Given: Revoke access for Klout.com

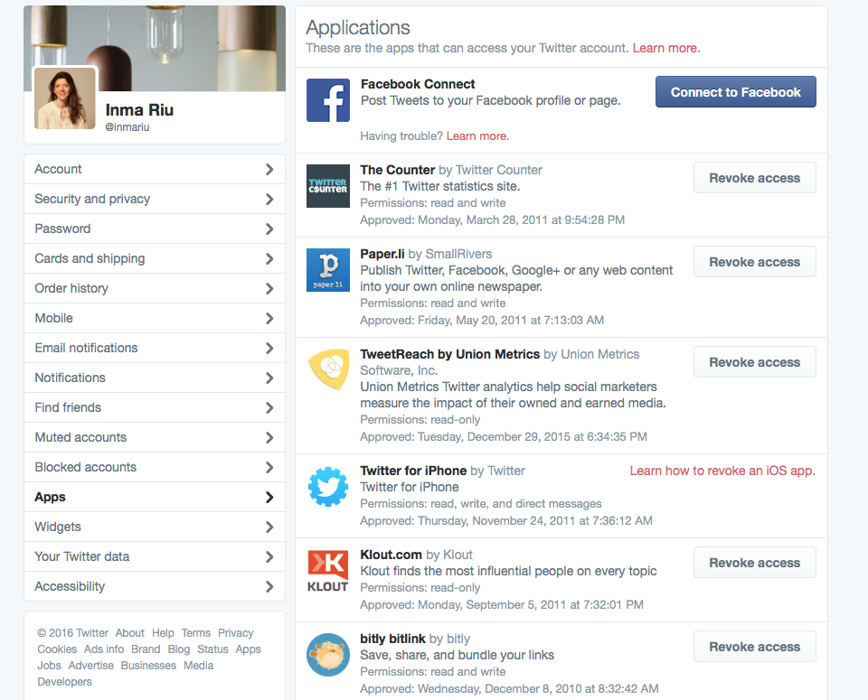Looking at the screenshot, I should pos(754,563).
